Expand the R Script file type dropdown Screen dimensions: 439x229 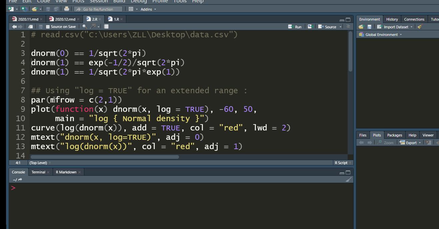coord(343,163)
